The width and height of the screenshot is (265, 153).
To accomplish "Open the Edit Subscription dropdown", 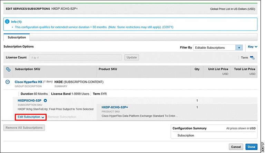I will click(31, 117).
